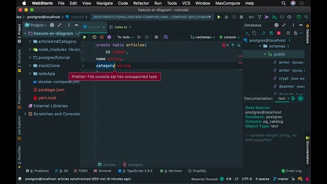Click Search Everywhere magnifier in WebStorm toolbar

tap(306, 17)
